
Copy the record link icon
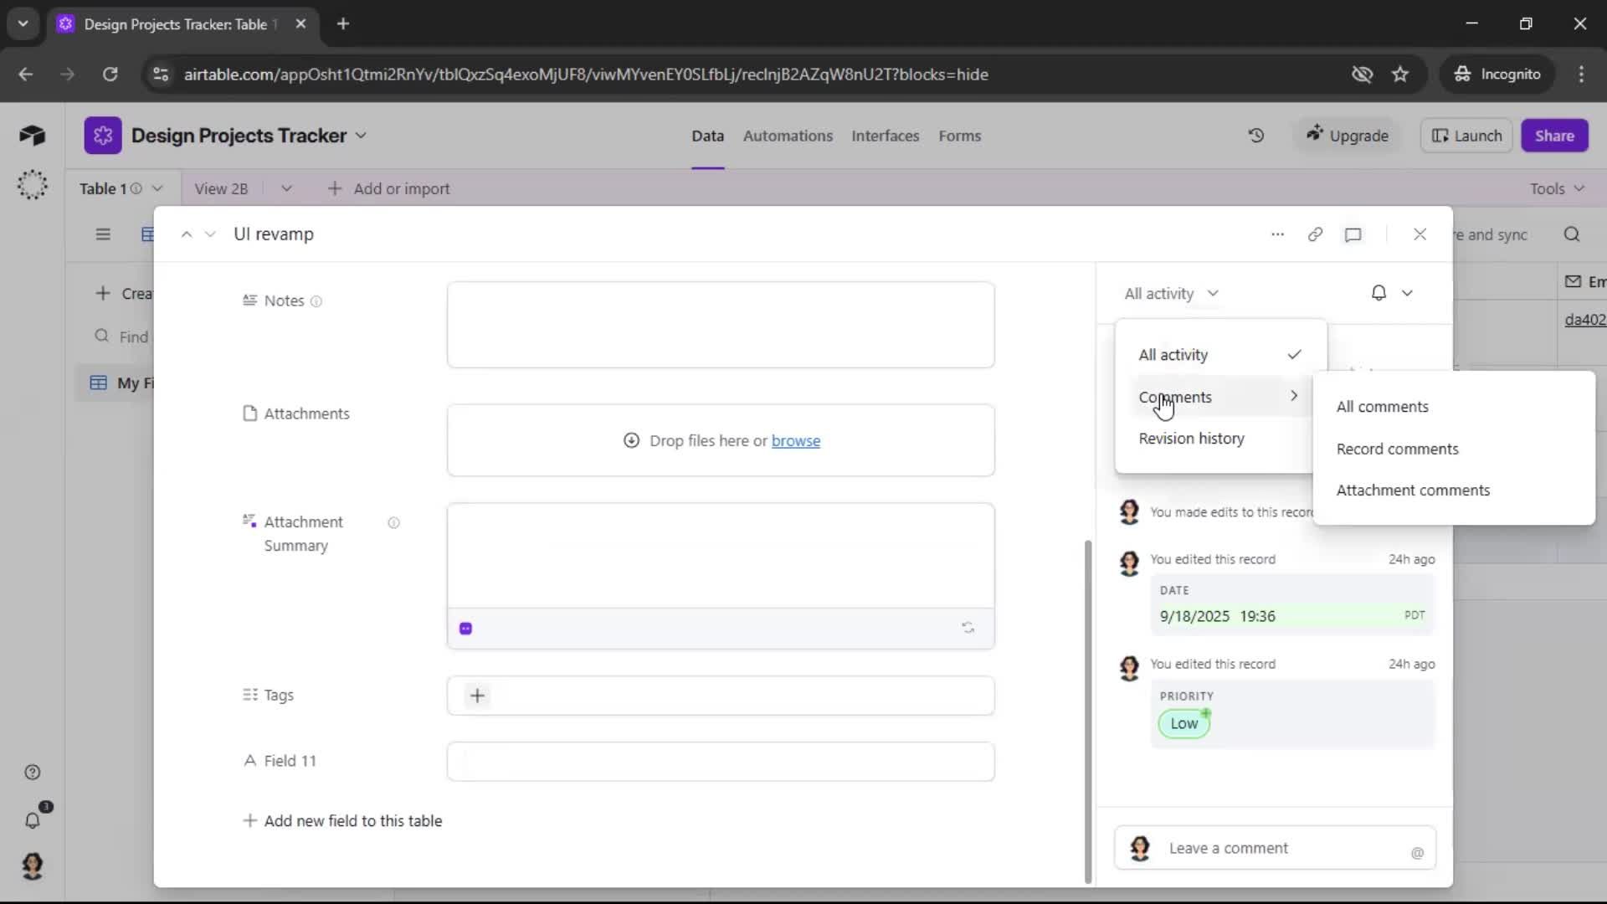click(1315, 234)
